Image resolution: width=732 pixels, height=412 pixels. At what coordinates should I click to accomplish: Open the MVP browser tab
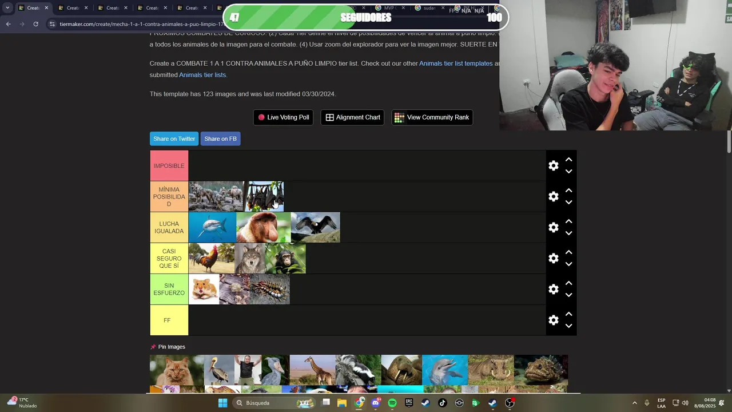389,8
